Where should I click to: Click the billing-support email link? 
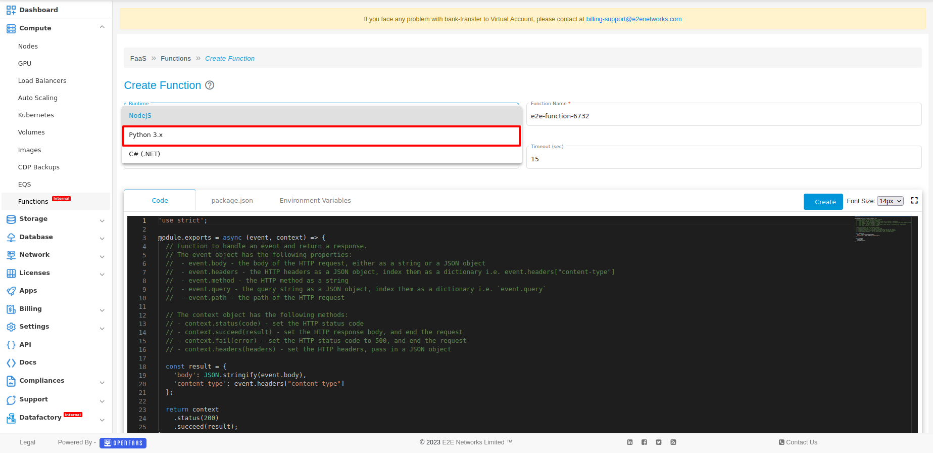point(633,19)
